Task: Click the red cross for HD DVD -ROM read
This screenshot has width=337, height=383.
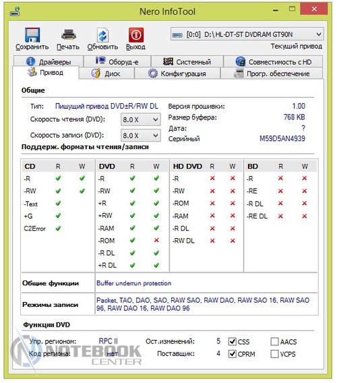Action: [212, 203]
